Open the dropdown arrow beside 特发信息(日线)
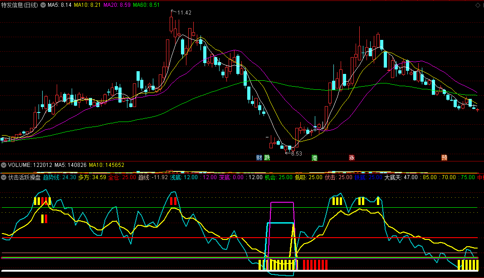484x278 pixels. tap(43, 5)
